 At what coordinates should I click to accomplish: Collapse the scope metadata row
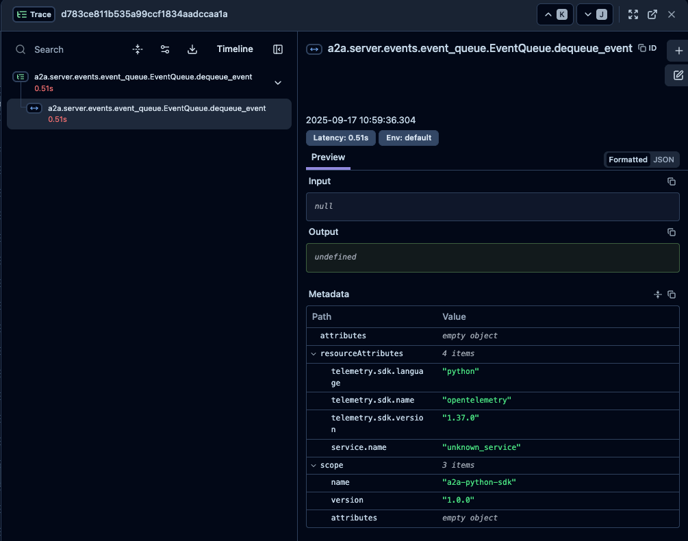314,466
